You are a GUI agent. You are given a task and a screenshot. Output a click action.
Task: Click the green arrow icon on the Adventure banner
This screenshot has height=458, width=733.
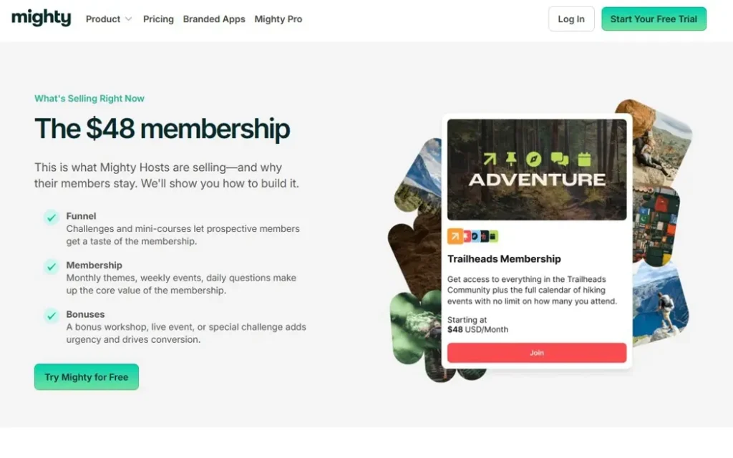point(490,159)
